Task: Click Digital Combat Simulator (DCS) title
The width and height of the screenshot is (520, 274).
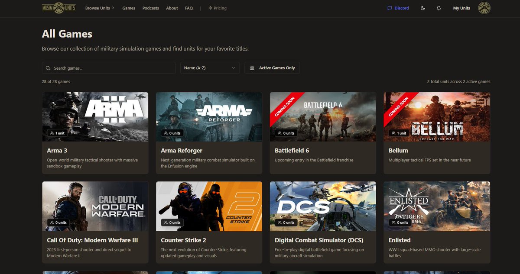Action: [x=319, y=240]
